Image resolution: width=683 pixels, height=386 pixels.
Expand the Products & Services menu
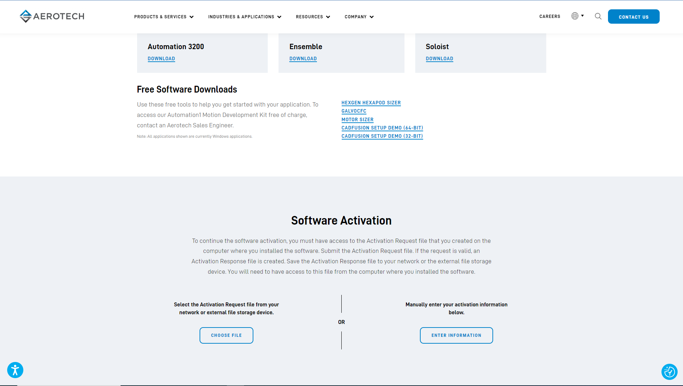pos(164,17)
